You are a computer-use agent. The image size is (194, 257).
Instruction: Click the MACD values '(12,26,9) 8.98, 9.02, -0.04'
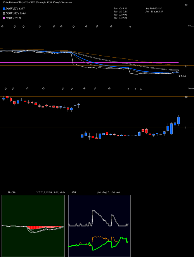click(x=50, y=192)
